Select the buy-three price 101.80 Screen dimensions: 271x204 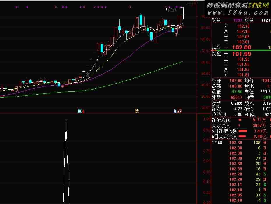[243, 64]
